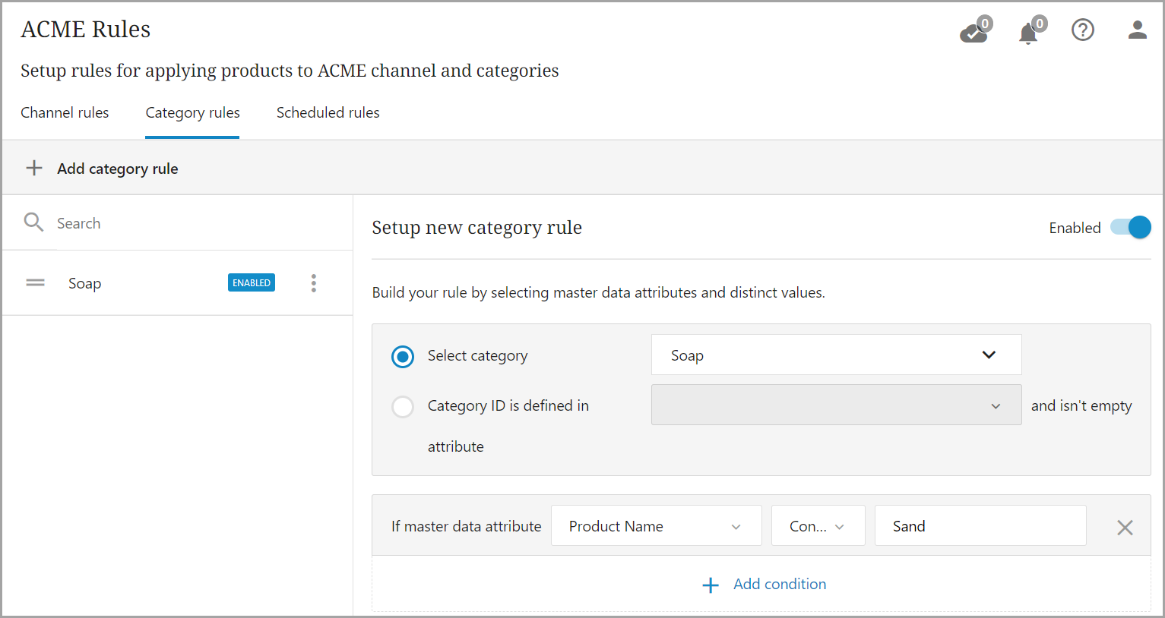Choose 'Category ID is defined in' radio option
This screenshot has width=1165, height=618.
coord(403,406)
